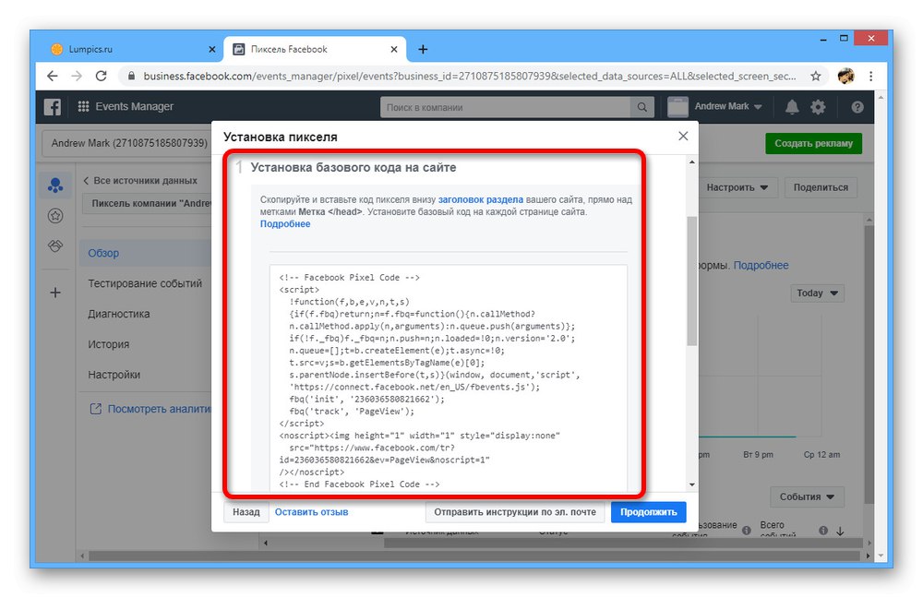Click Отправить инструкции по эл. почте
This screenshot has height=598, width=923.
click(515, 512)
